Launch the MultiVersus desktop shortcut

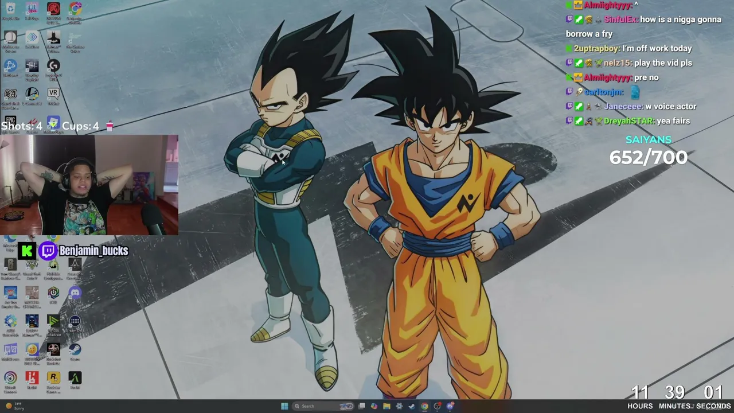[x=10, y=352]
